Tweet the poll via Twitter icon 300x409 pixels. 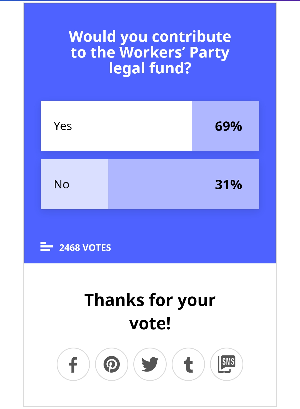point(150,364)
